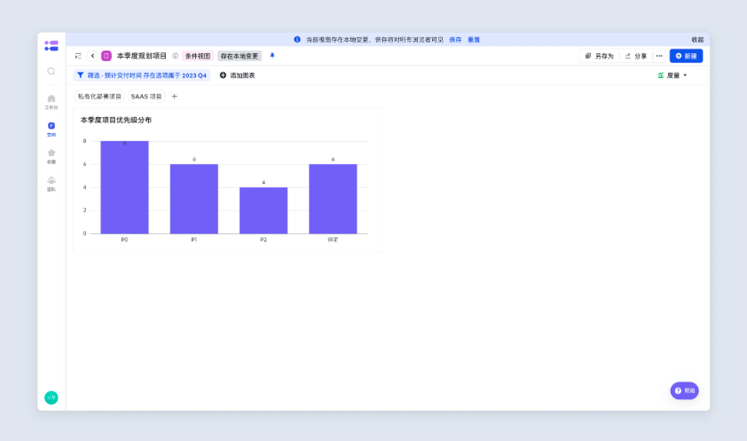The image size is (747, 441).
Task: Collapse the banner with 收起
Action: [697, 40]
